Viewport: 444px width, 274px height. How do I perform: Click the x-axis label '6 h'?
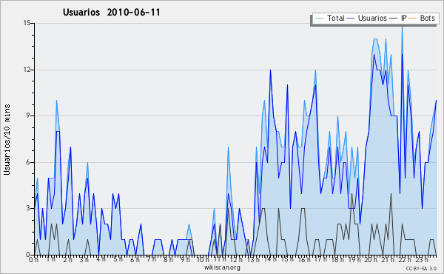point(135,259)
